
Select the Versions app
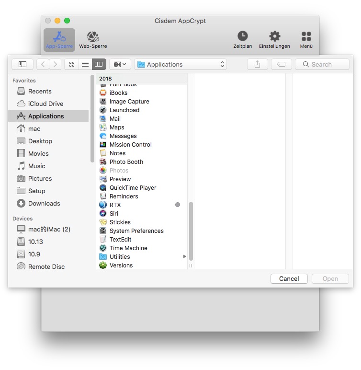coord(142,265)
